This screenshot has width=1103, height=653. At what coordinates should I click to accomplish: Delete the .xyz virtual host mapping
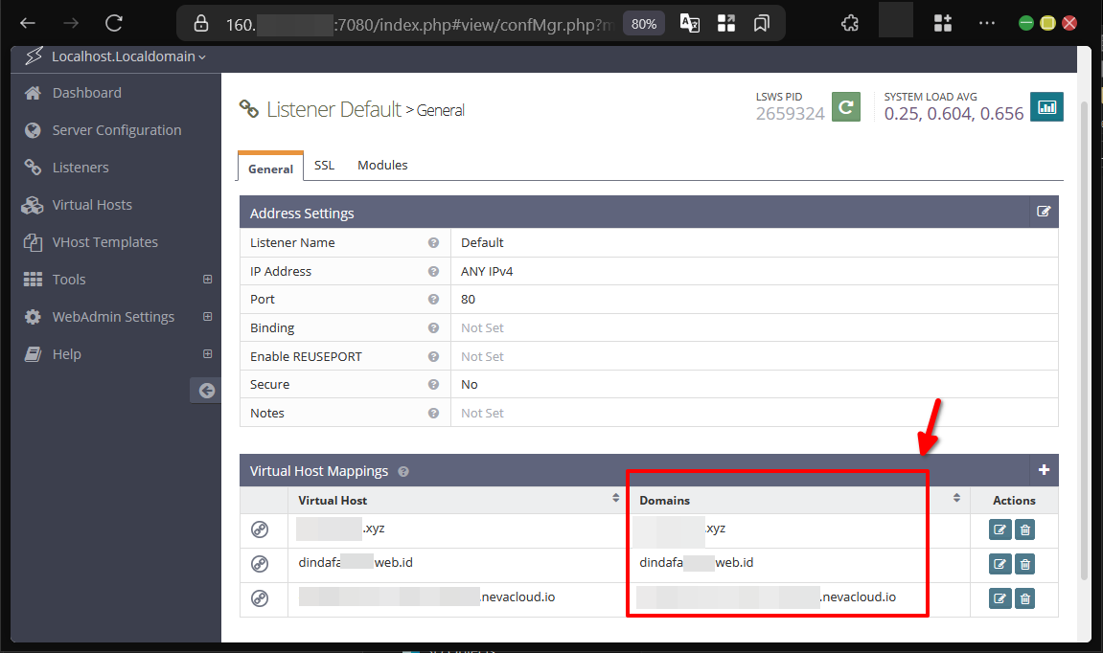tap(1025, 530)
